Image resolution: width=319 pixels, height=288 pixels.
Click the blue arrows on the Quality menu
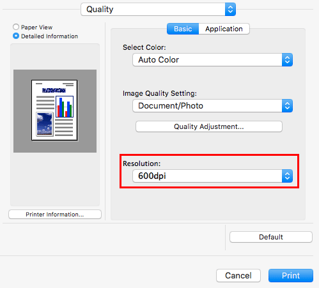(230, 10)
